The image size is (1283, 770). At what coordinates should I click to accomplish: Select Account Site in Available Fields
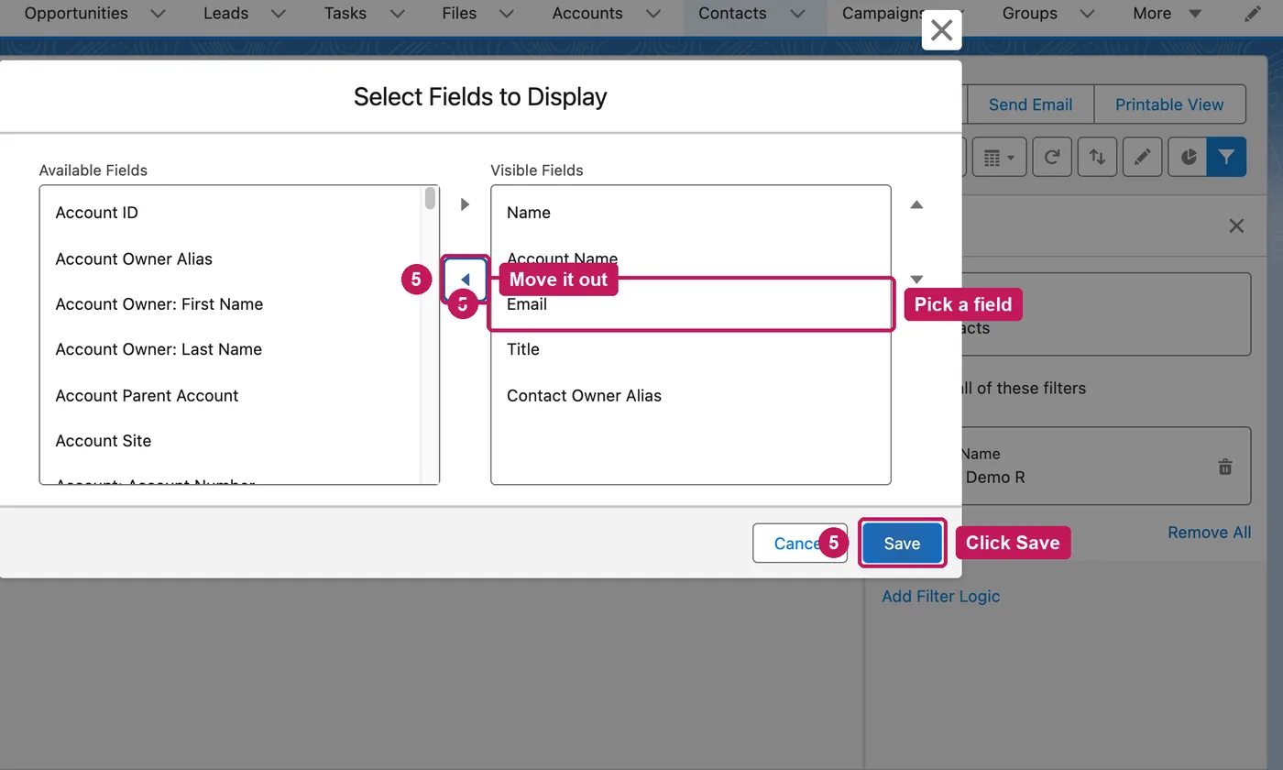(x=230, y=441)
